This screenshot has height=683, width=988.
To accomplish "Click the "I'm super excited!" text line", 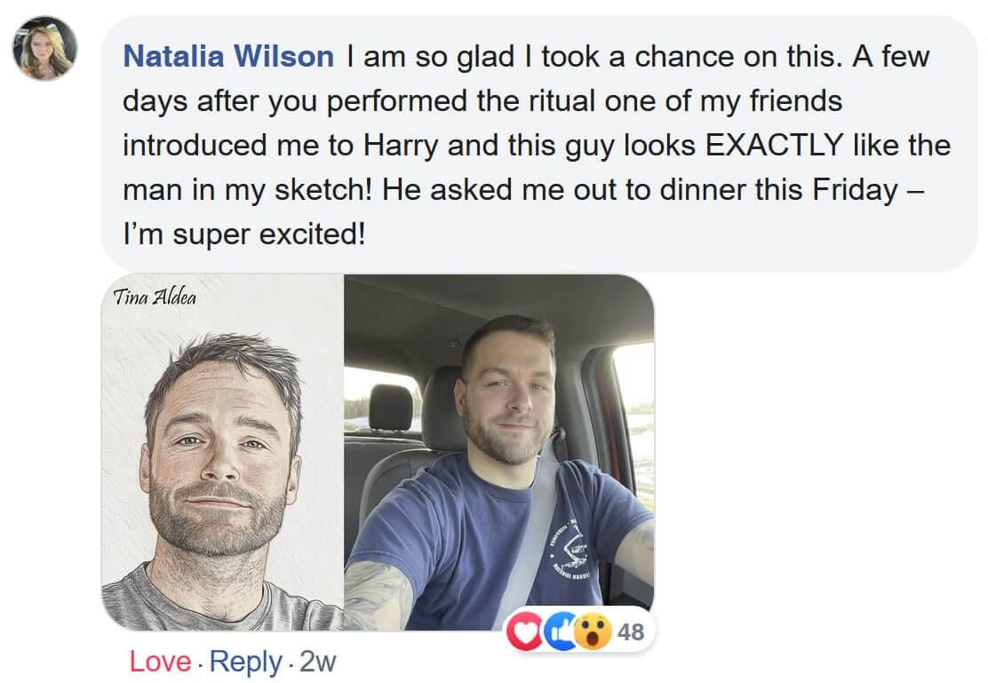I will [243, 236].
